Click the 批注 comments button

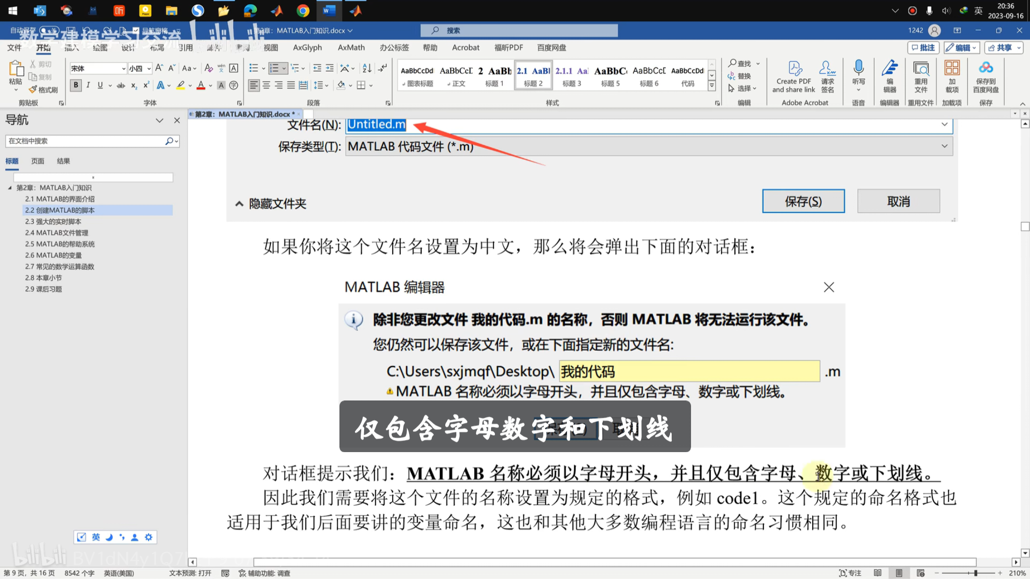[x=923, y=47]
